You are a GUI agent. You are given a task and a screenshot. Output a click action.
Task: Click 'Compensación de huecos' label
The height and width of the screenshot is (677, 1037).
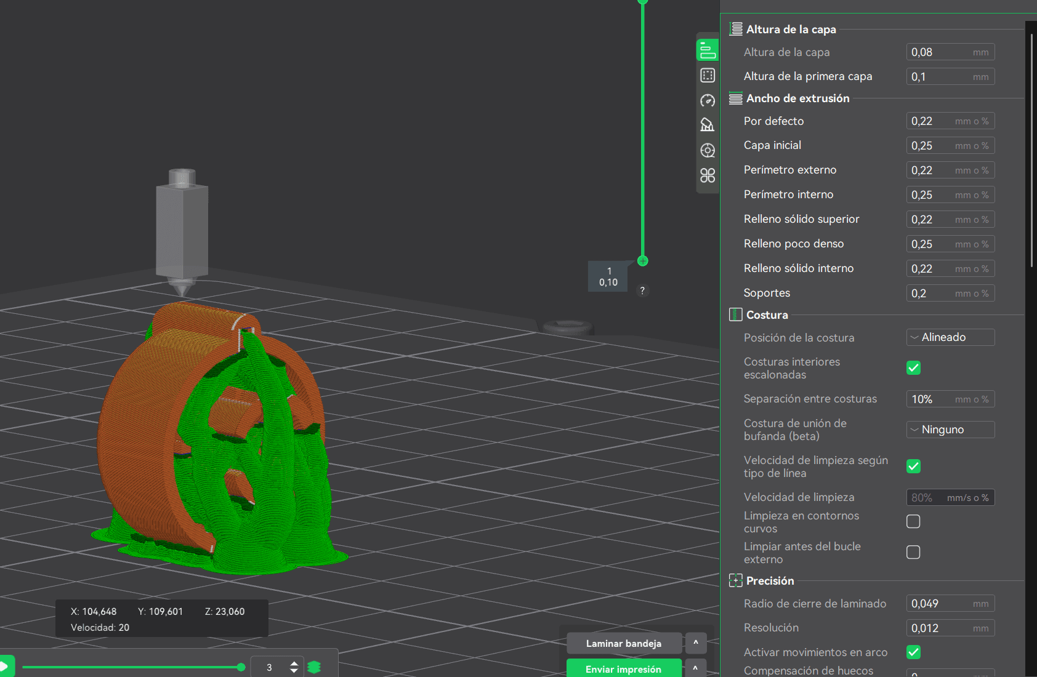click(808, 670)
